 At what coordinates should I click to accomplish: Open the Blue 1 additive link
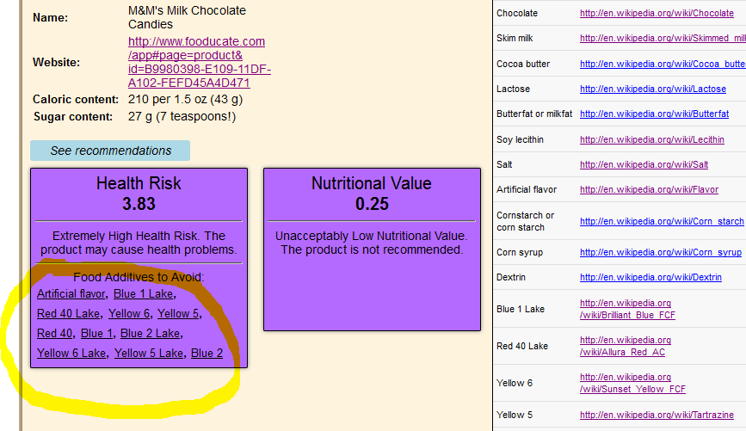[x=96, y=334]
